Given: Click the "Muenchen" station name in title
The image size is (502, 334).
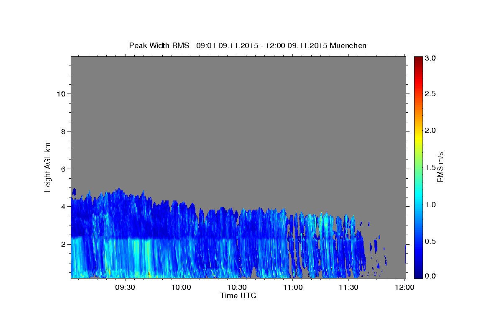Looking at the screenshot, I should tap(348, 46).
